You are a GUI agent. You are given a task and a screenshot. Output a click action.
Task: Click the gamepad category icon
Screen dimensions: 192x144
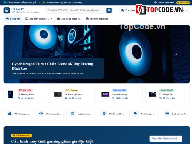[x=41, y=113]
